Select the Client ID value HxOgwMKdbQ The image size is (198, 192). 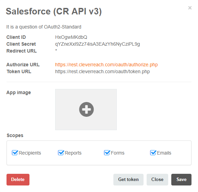(71, 37)
